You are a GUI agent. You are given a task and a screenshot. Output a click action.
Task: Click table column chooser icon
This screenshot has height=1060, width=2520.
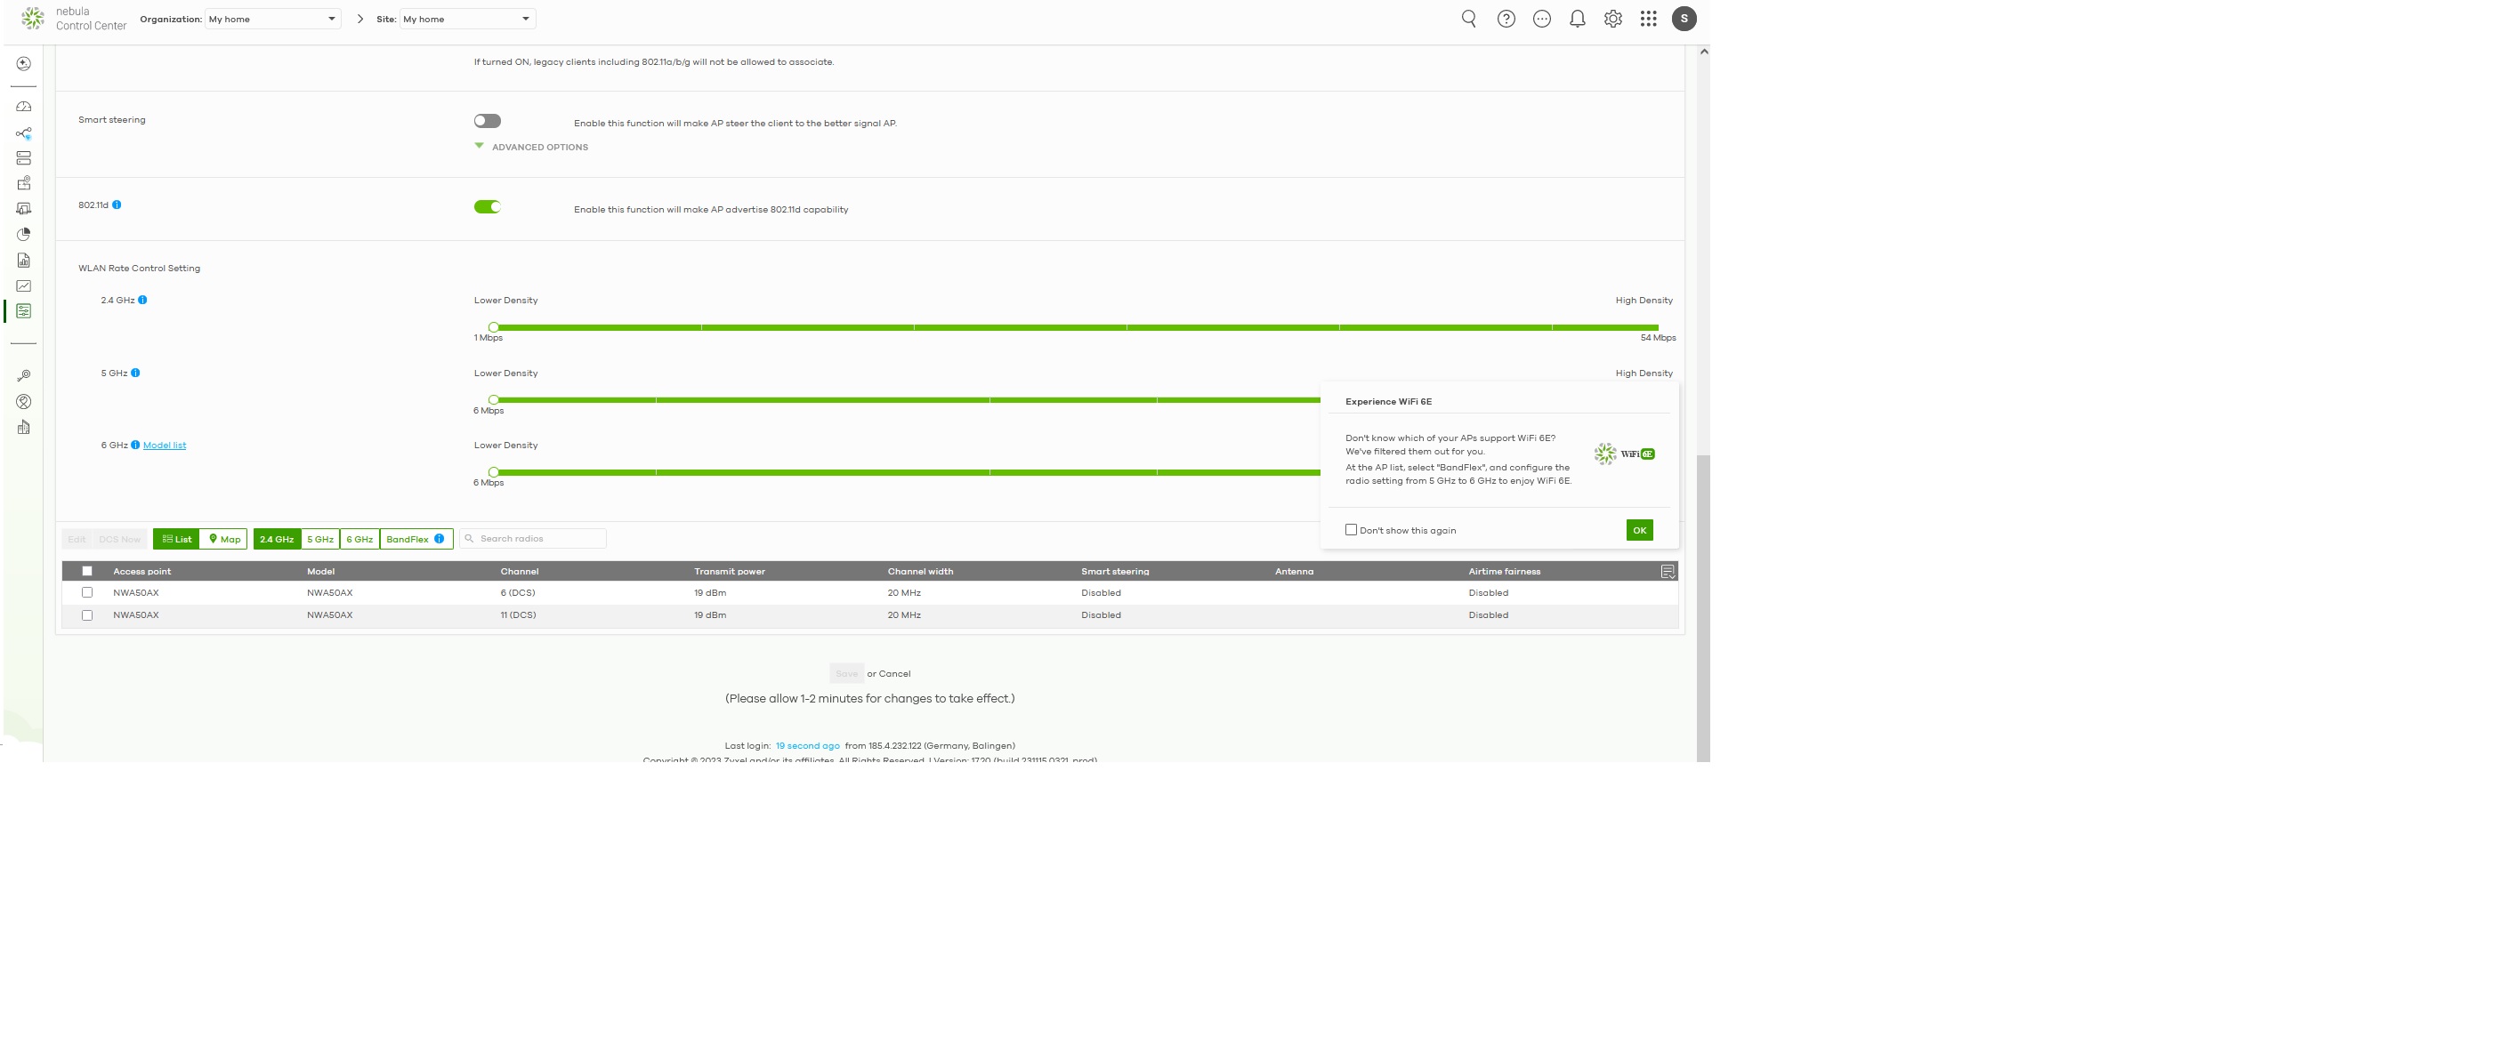coord(1667,571)
